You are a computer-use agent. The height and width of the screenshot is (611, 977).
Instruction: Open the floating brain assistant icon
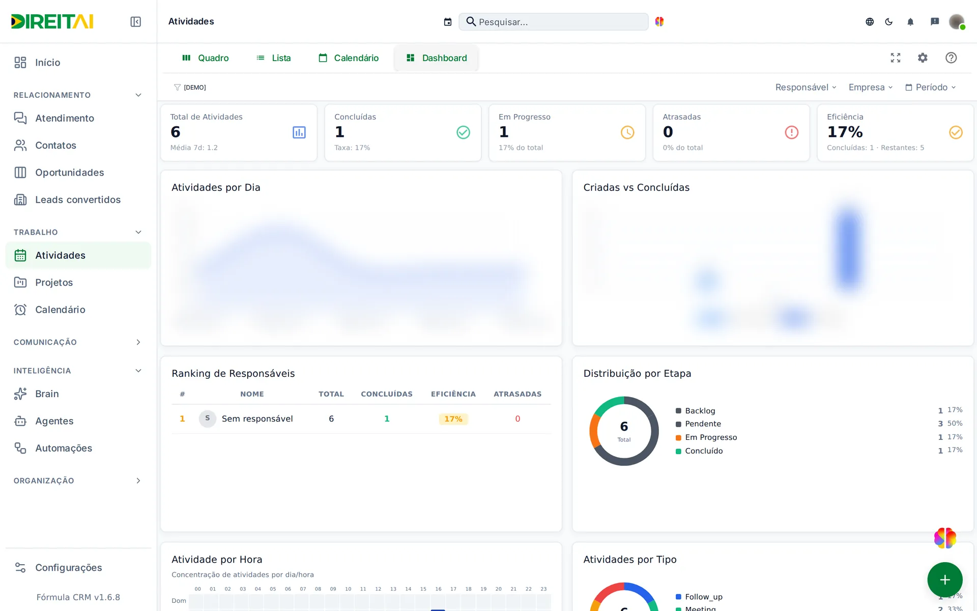(x=945, y=538)
